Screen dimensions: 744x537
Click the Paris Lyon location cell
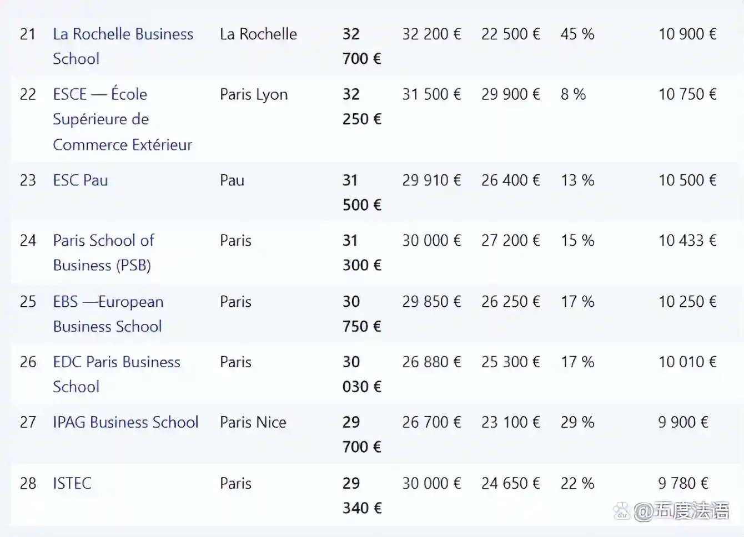[254, 95]
